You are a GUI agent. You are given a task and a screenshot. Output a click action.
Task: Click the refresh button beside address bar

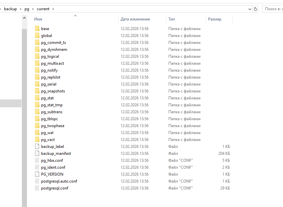coord(255,9)
